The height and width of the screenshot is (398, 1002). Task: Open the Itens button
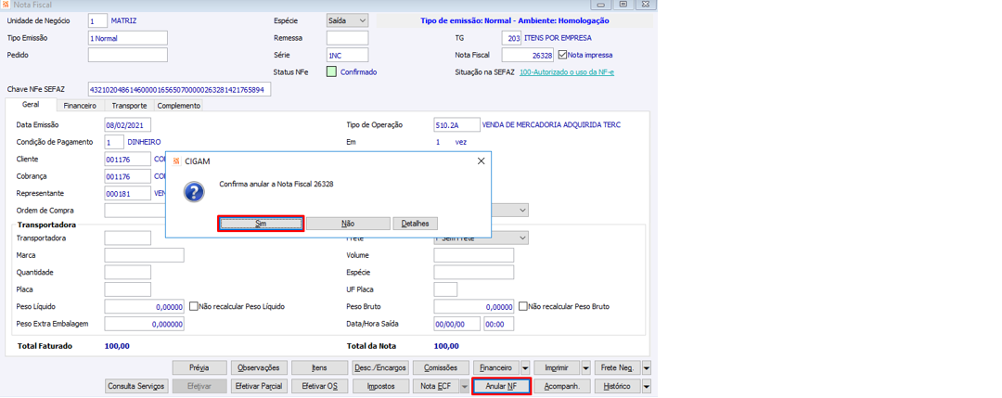(x=319, y=368)
